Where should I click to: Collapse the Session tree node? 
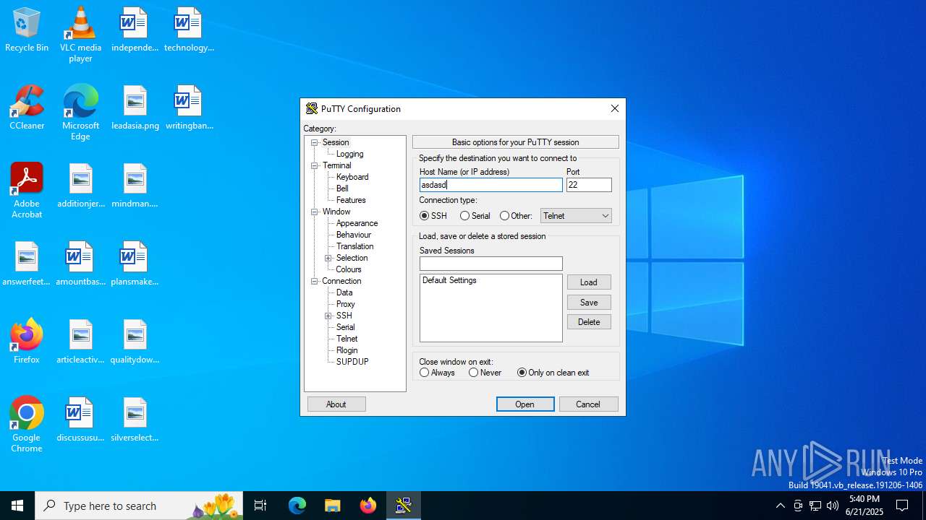click(315, 142)
